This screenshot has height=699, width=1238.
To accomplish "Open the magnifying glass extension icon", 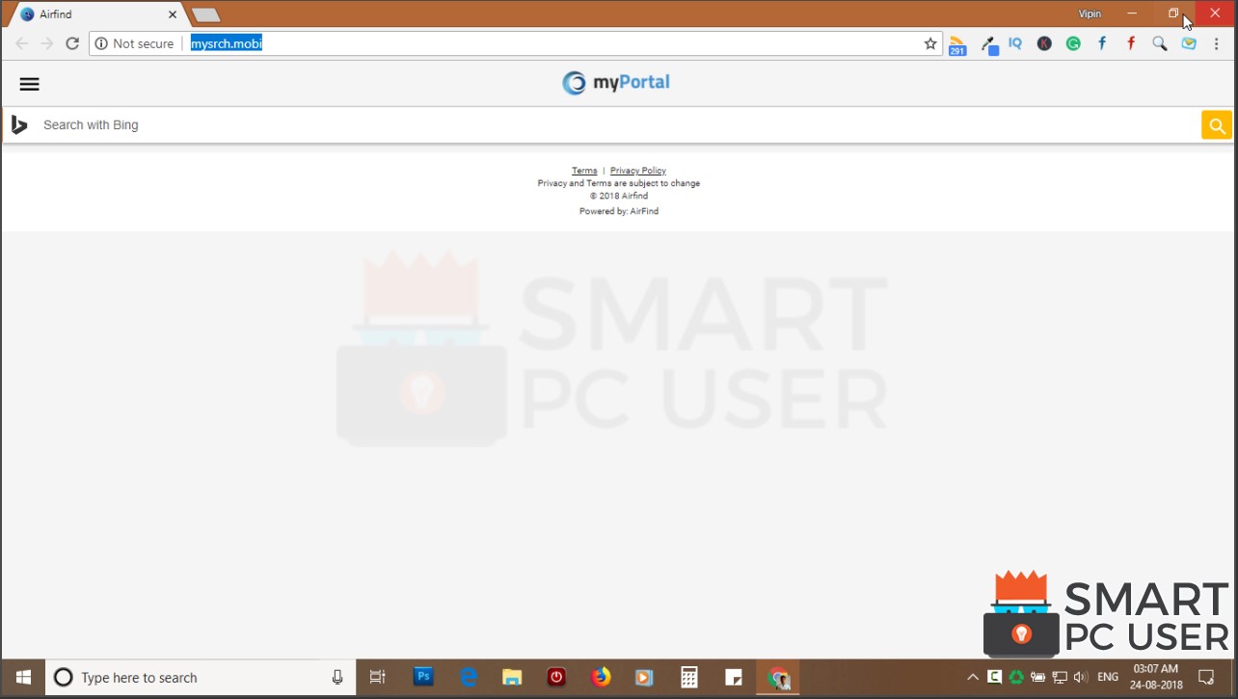I will (1160, 43).
